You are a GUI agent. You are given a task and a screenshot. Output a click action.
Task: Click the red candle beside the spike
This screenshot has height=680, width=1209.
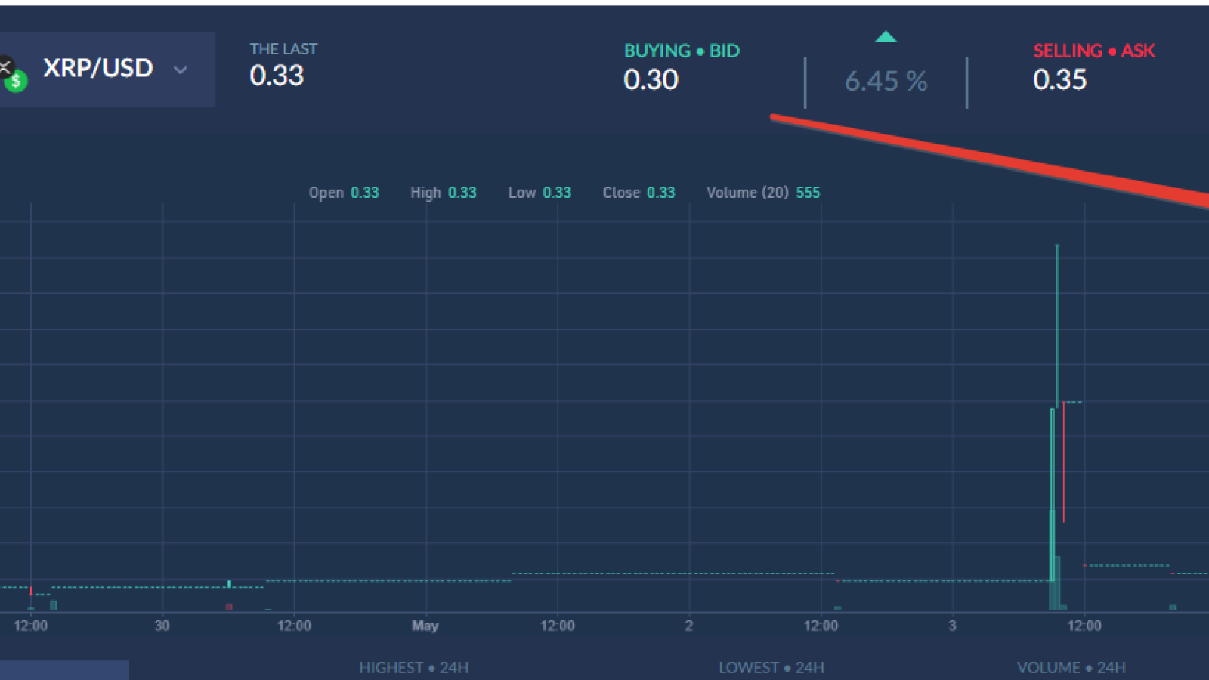1063,462
